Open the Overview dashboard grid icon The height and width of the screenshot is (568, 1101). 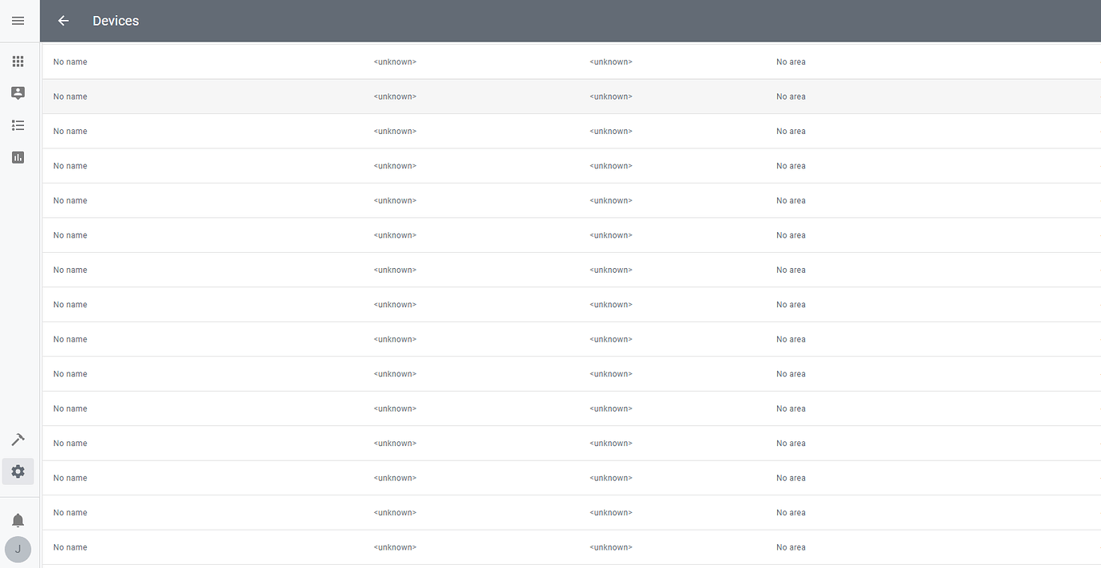(18, 61)
